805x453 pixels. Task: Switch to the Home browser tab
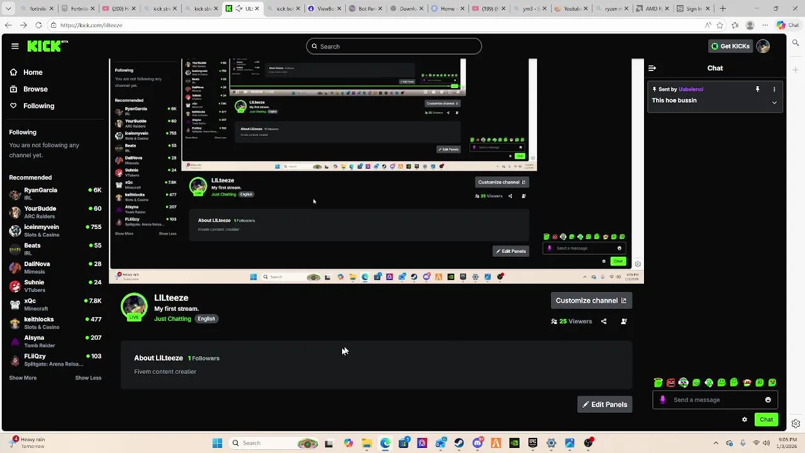pyautogui.click(x=447, y=9)
